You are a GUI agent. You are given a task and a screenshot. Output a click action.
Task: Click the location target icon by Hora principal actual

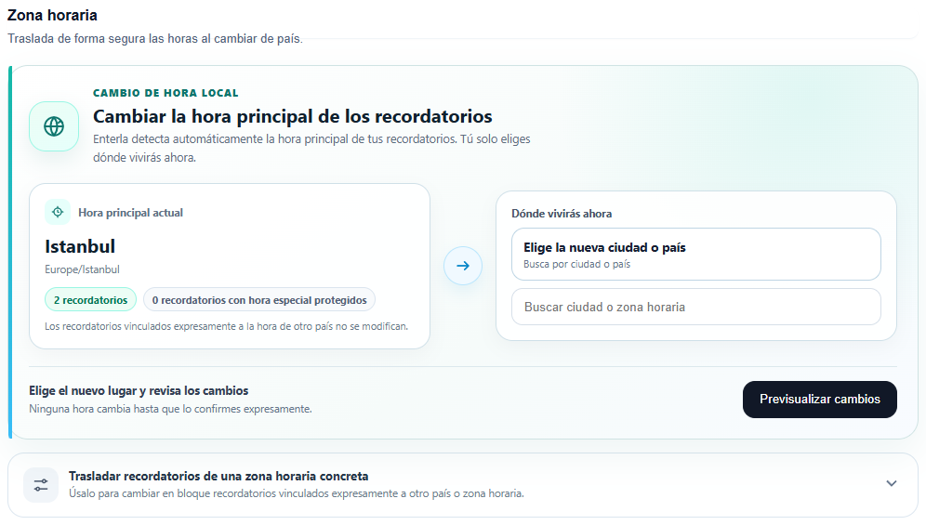(58, 212)
